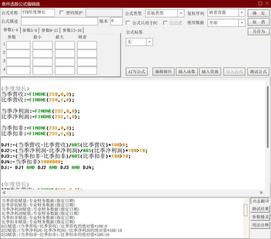Click the 插入资源 button
Image resolution: width=271 pixels, height=239 pixels.
click(x=210, y=72)
